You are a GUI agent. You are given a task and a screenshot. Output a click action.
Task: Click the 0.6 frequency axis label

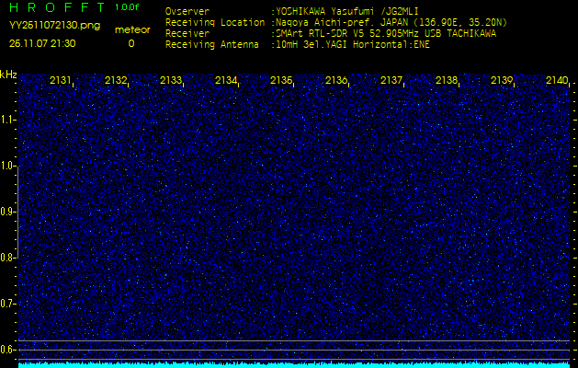click(8, 349)
